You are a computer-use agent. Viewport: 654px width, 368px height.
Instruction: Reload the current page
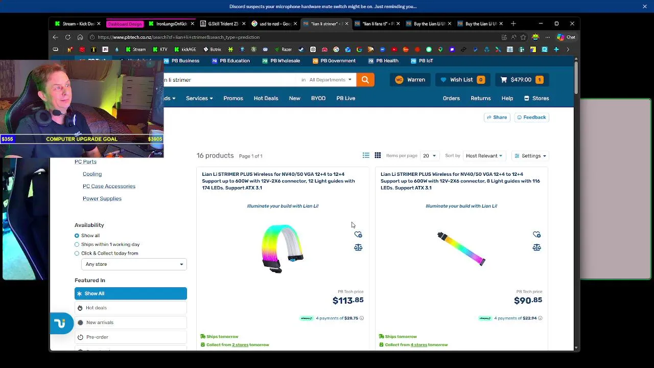tap(68, 37)
